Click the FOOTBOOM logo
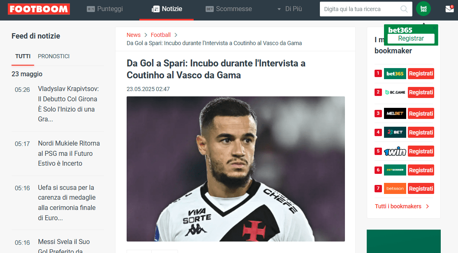458x253 pixels. pyautogui.click(x=39, y=9)
